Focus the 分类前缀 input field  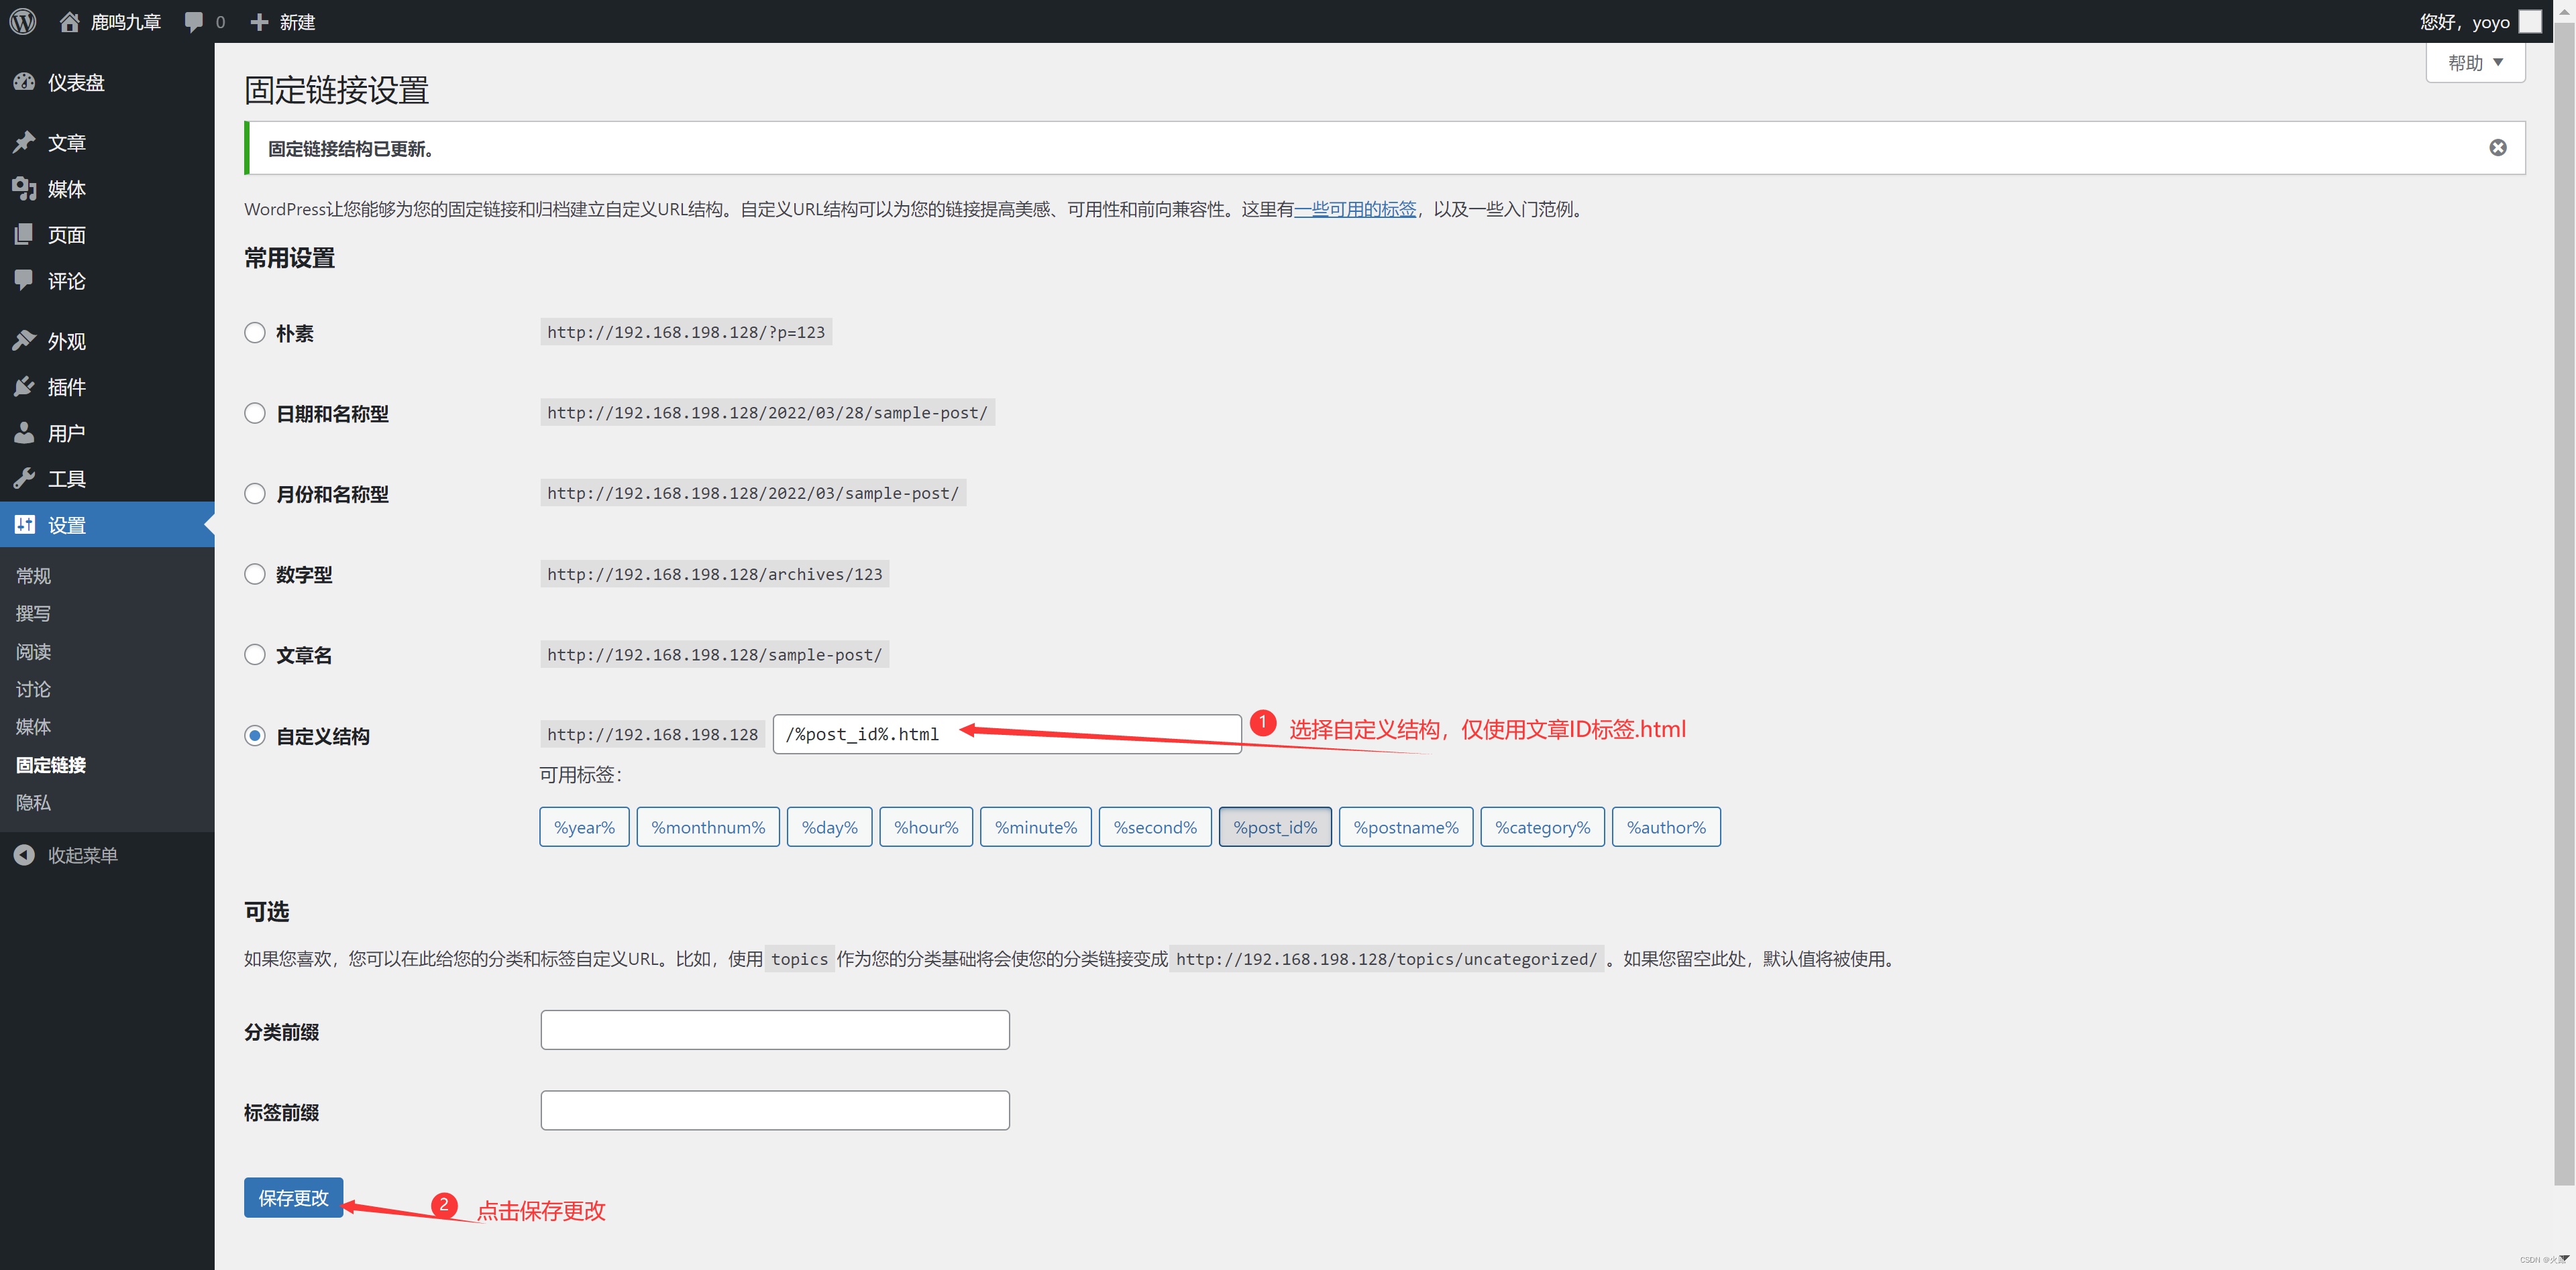(x=775, y=1029)
